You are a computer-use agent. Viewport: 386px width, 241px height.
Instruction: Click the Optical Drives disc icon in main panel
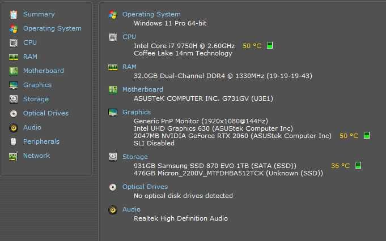click(x=113, y=187)
